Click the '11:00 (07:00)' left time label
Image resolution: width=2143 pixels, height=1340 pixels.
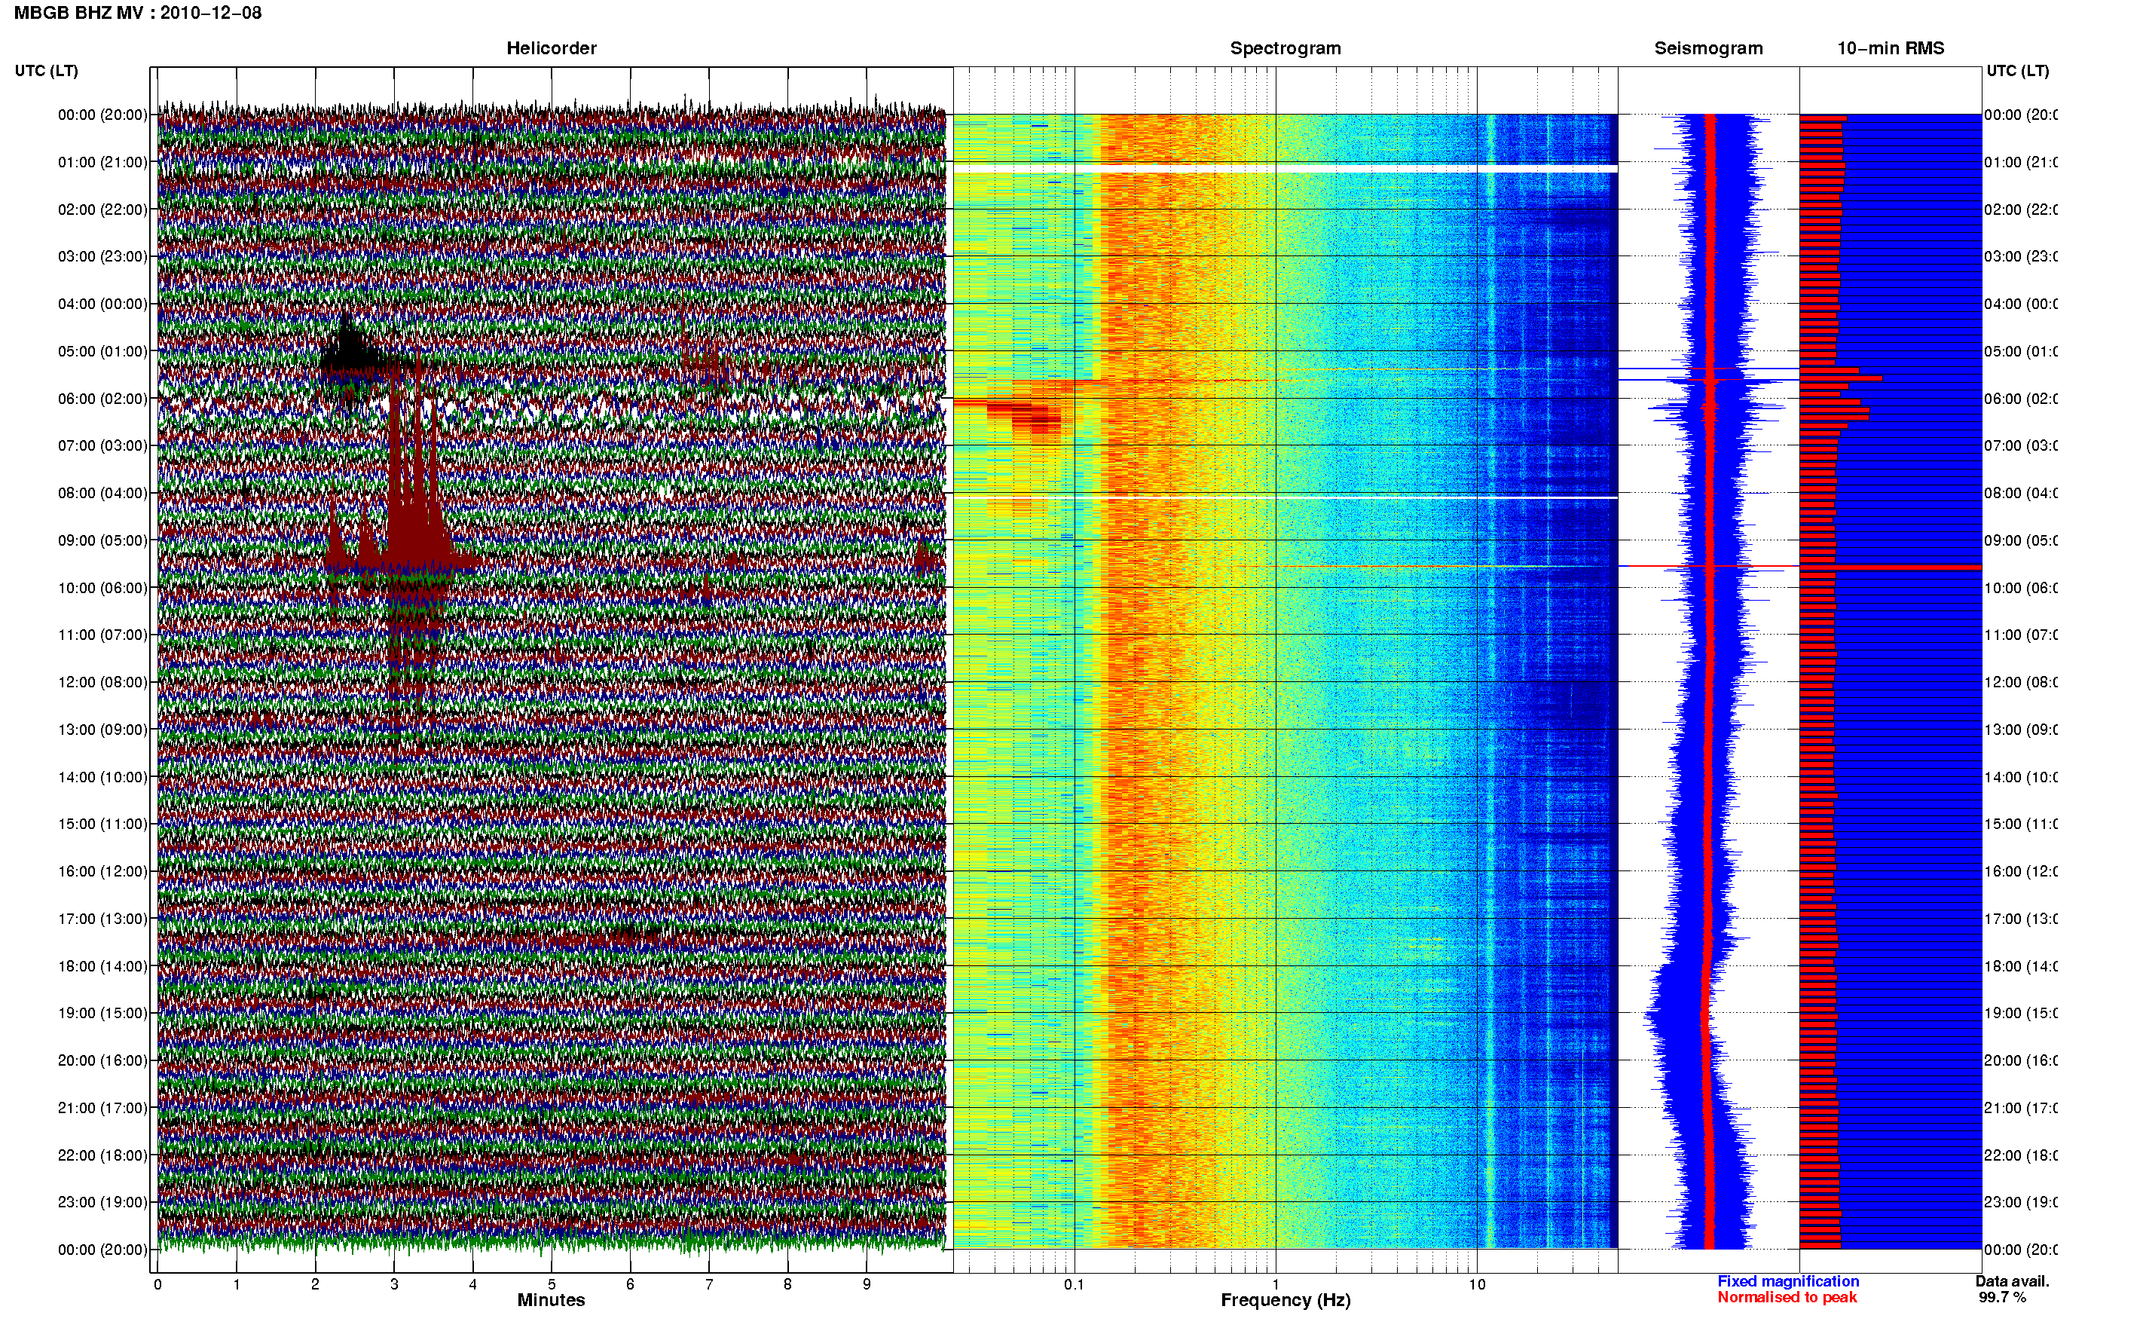[102, 635]
